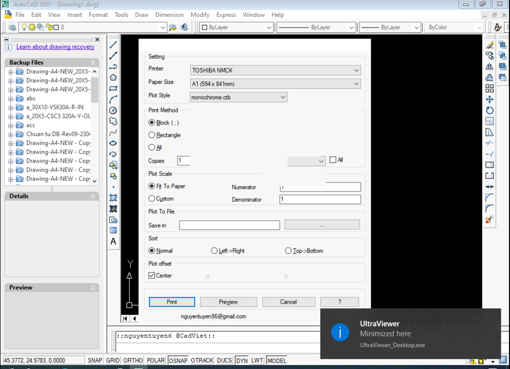Click the Denominator input field
Image resolution: width=510 pixels, height=369 pixels.
tap(320, 199)
